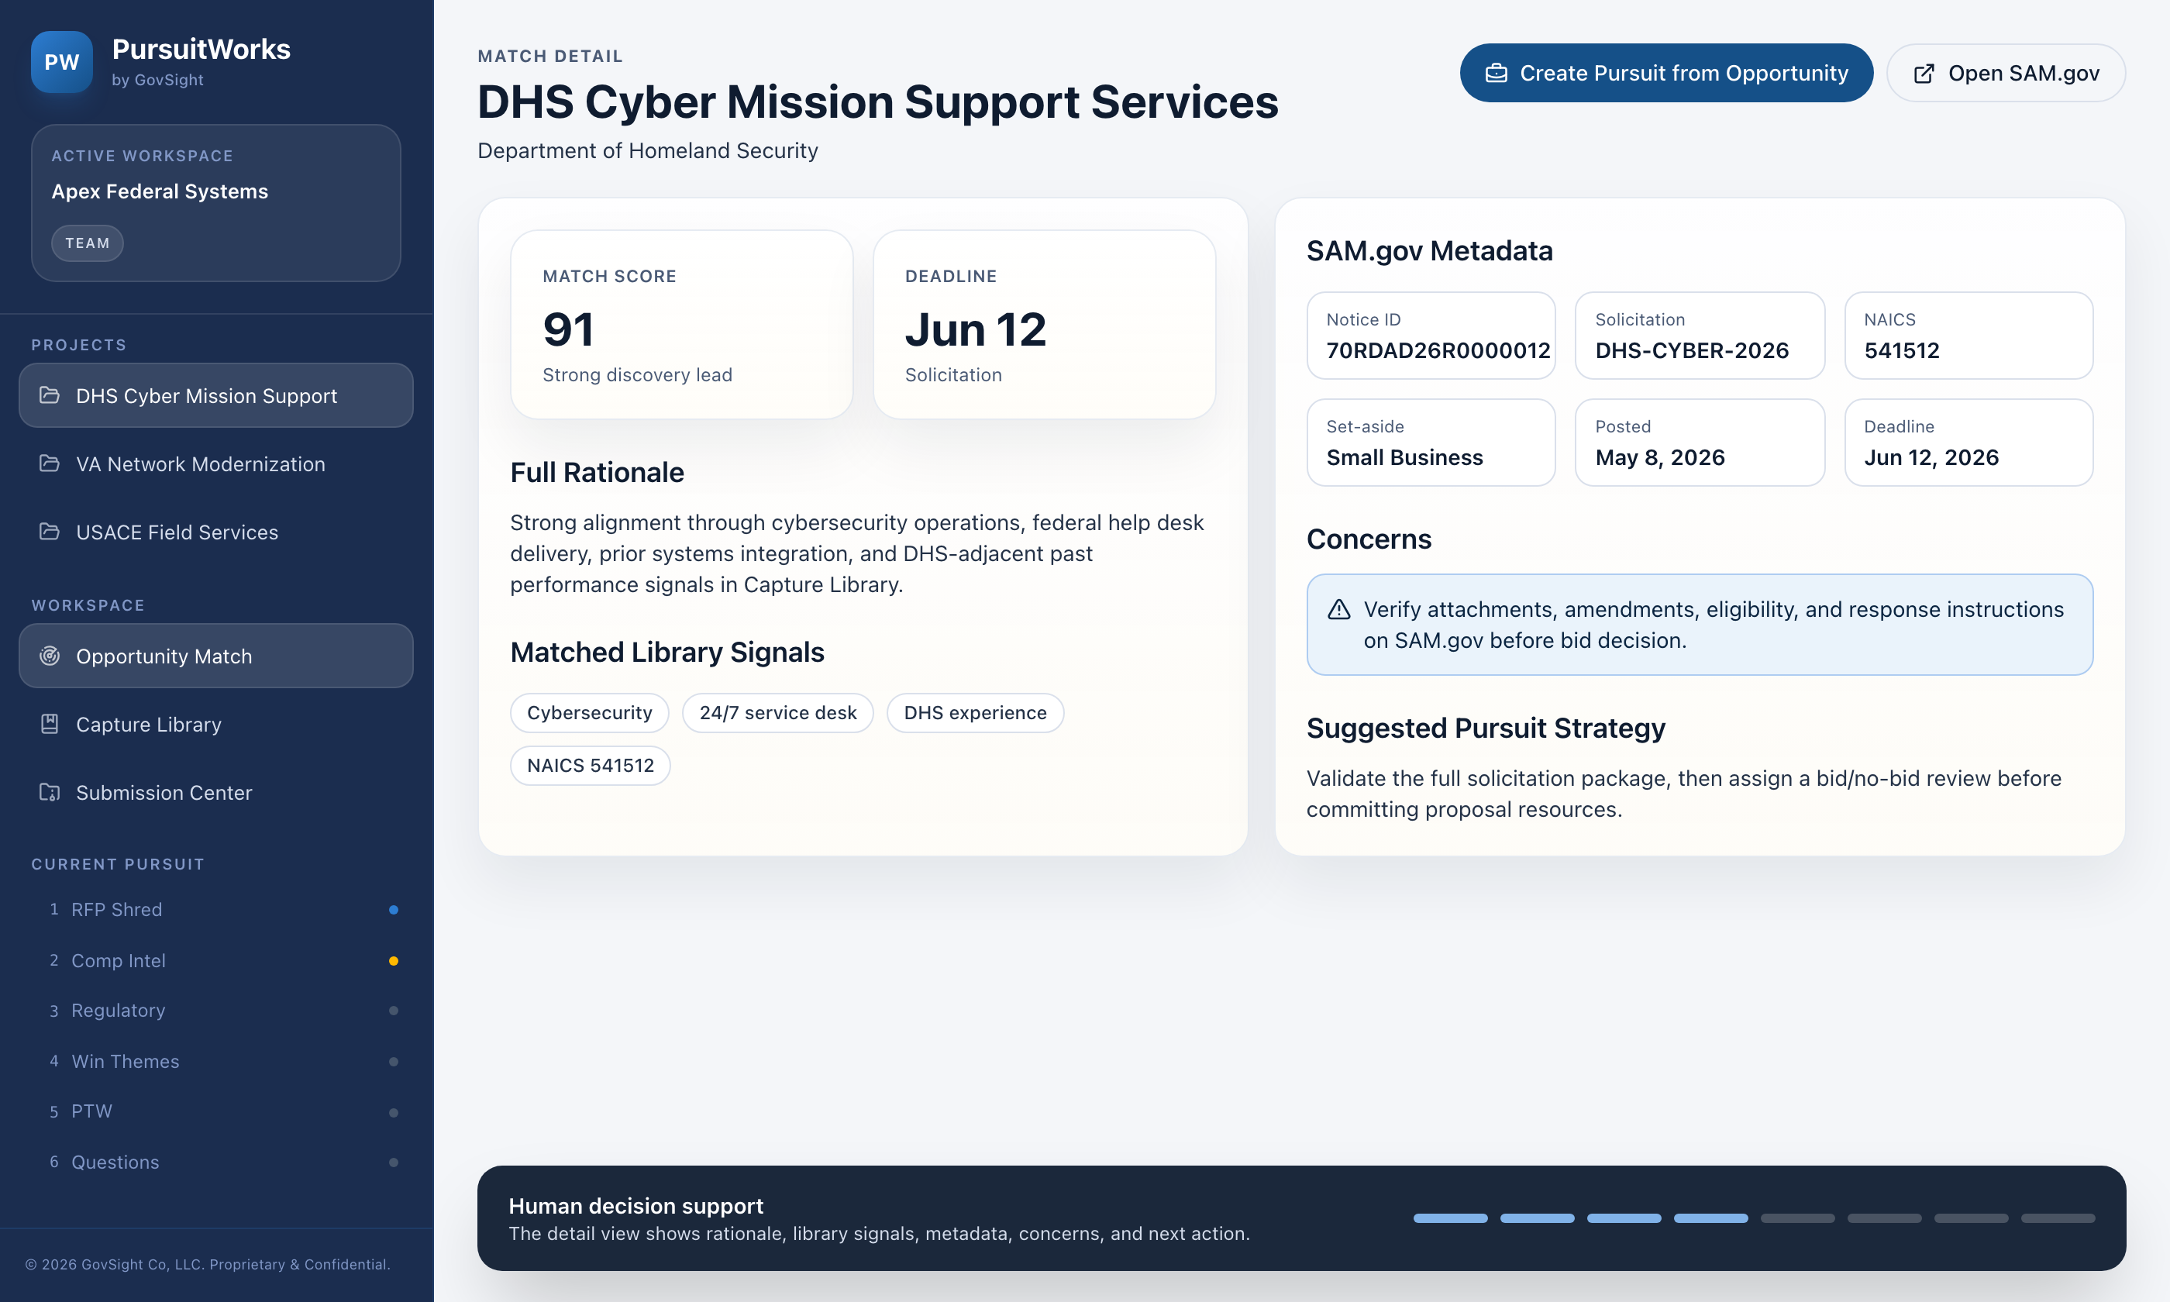Click the gray status dot next to PTW
The height and width of the screenshot is (1302, 2170).
point(393,1112)
